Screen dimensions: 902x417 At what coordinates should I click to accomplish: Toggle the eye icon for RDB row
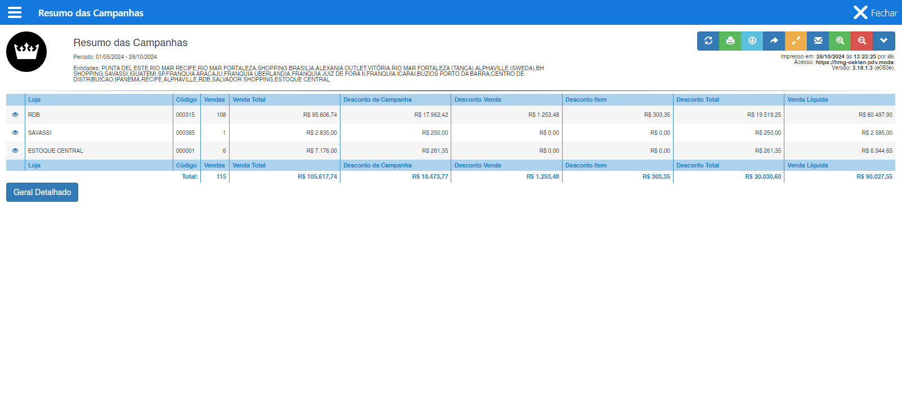click(x=15, y=115)
